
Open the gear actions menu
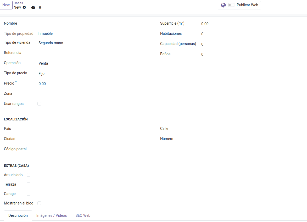[x=24, y=7]
